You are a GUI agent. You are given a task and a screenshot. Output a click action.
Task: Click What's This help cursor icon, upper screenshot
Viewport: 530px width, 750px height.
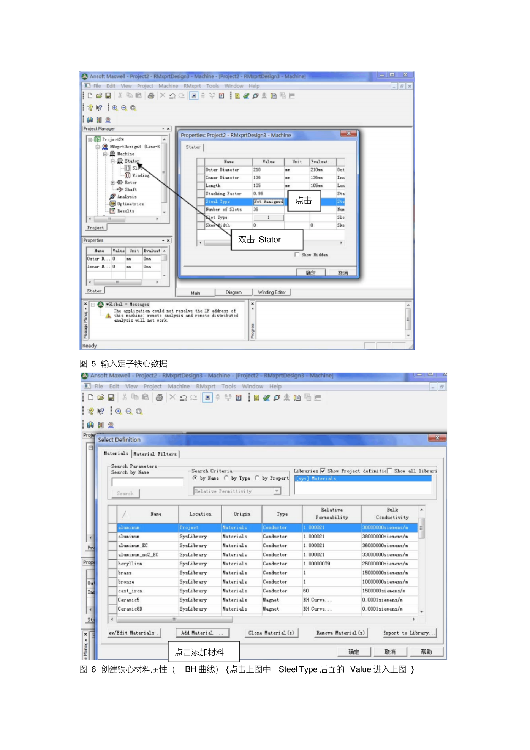point(99,108)
